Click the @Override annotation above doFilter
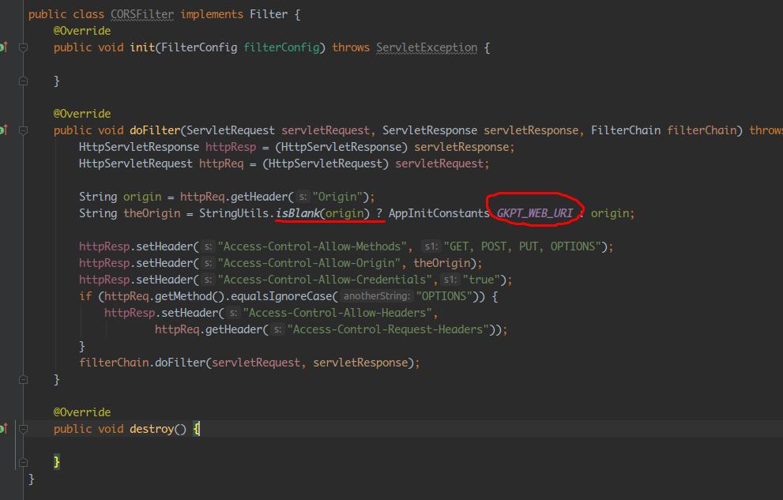 coord(82,114)
